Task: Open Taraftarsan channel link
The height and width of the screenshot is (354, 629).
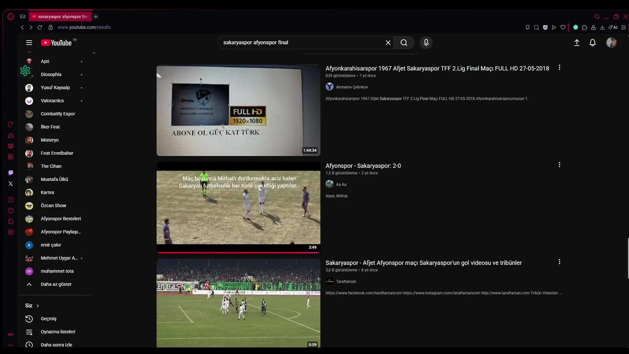Action: point(346,282)
